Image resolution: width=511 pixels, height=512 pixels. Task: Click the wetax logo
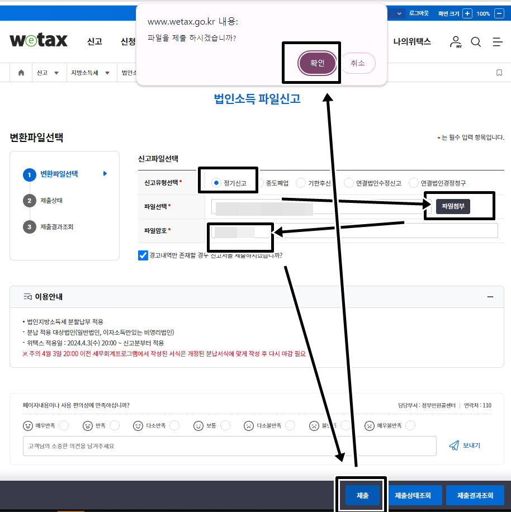click(38, 40)
